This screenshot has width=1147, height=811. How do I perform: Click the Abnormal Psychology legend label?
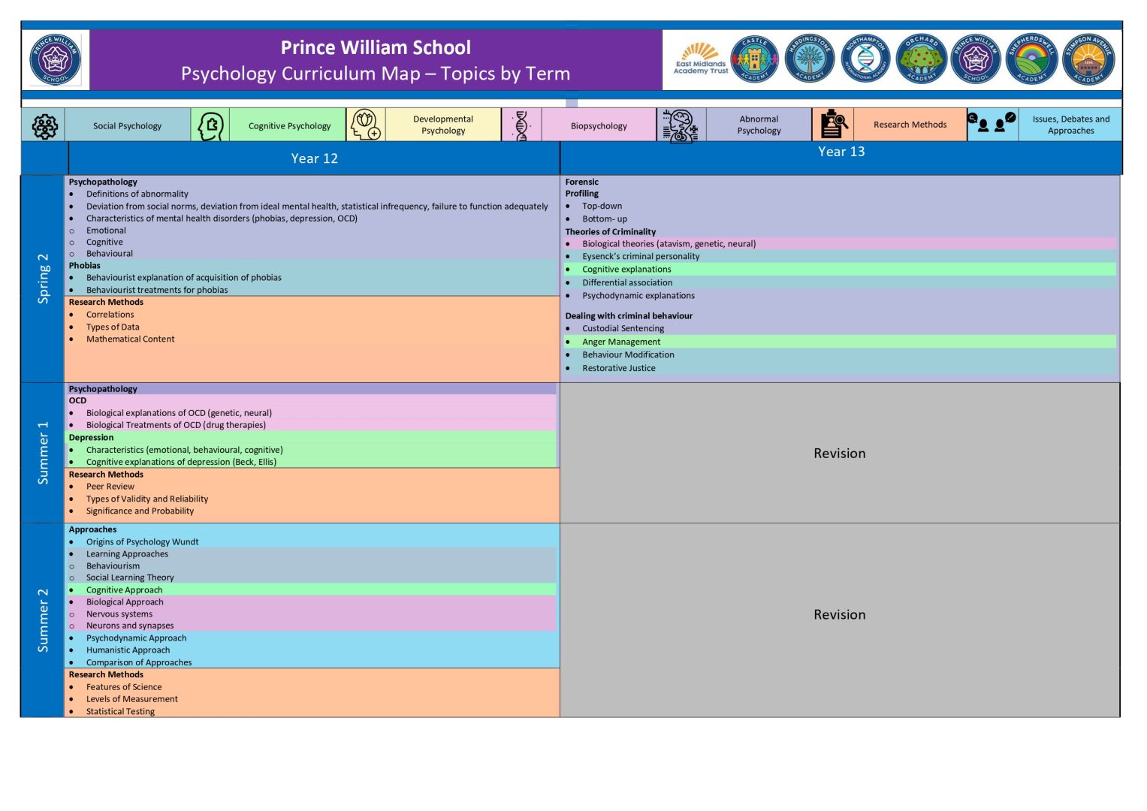pyautogui.click(x=759, y=125)
